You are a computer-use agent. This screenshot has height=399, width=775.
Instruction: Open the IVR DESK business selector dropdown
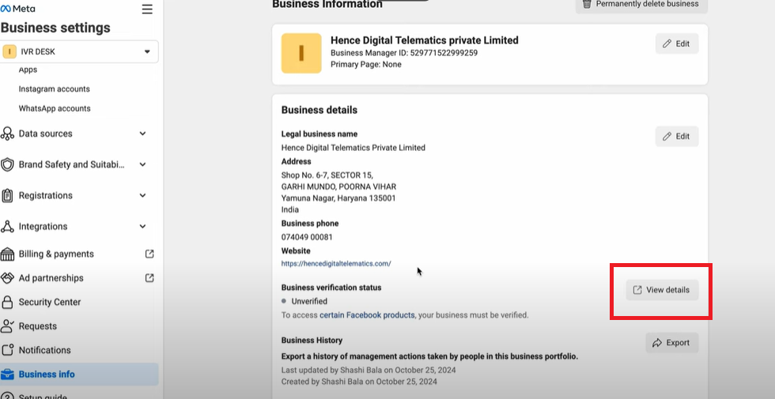pos(80,51)
